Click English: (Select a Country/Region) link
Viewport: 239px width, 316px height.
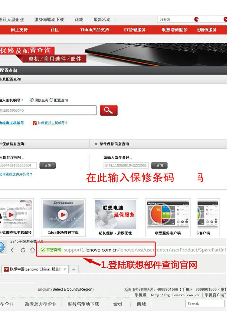[x=66, y=289]
